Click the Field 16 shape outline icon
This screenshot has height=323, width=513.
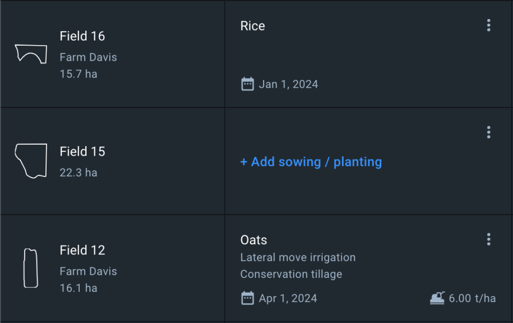[31, 54]
